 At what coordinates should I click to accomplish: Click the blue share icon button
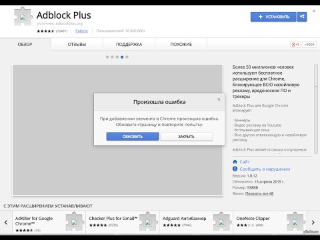[302, 17]
